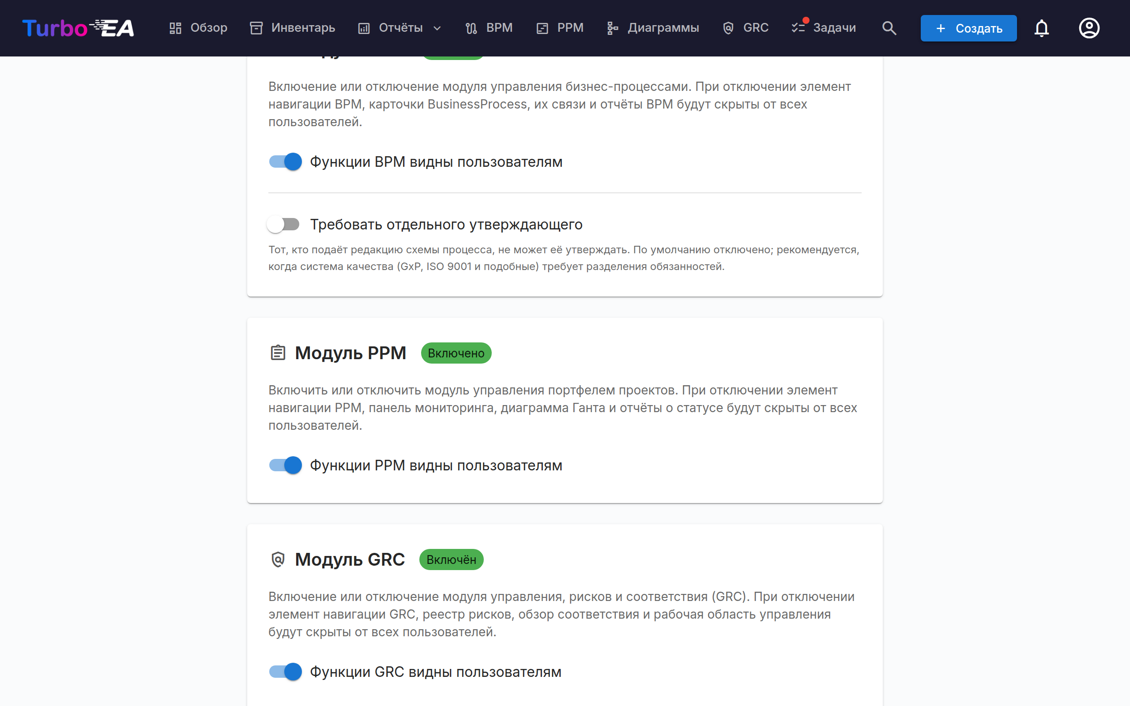1130x706 pixels.
Task: Click the Модуль PPM heading
Action: coord(350,353)
